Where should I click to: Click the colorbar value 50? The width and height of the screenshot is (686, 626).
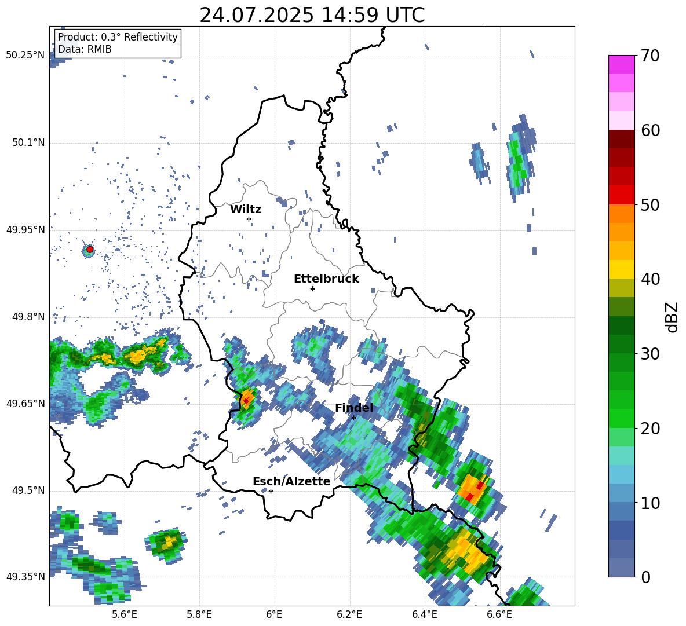[650, 205]
